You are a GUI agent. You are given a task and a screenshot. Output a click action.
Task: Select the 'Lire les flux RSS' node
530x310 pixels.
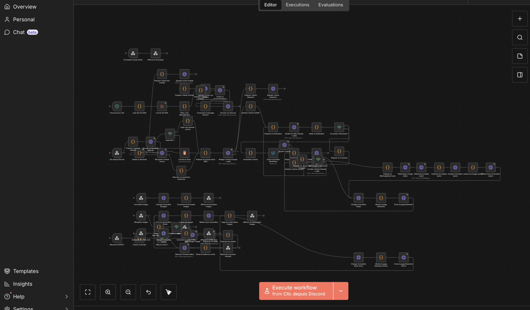point(162,106)
